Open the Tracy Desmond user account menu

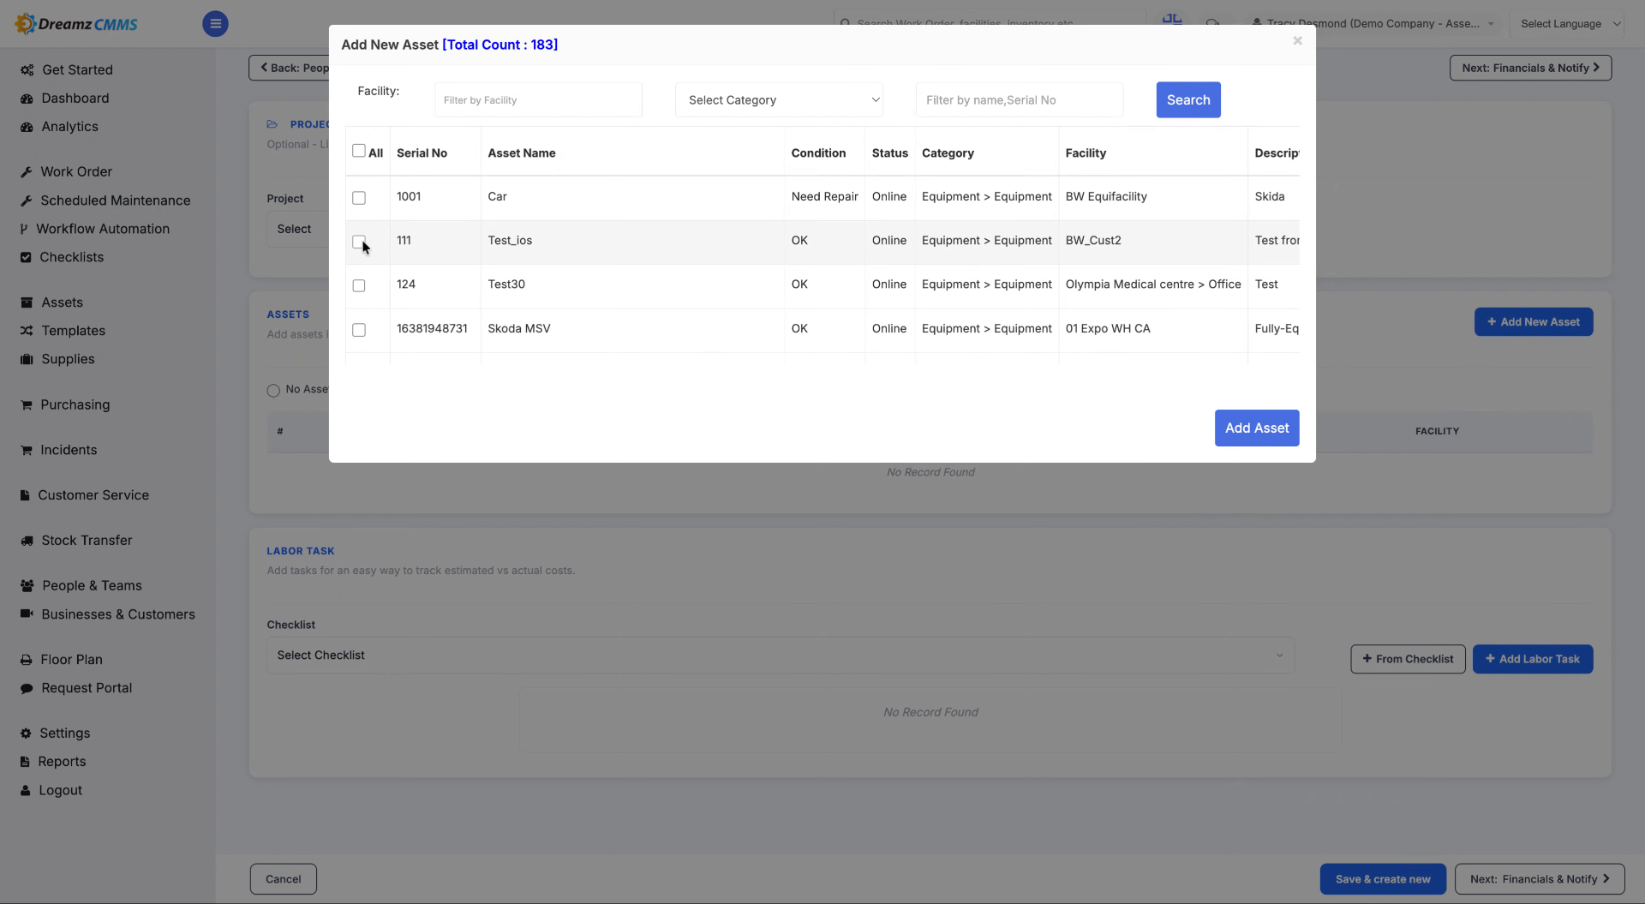1373,24
